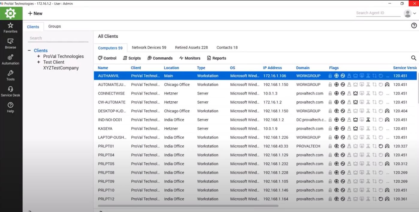The height and width of the screenshot is (212, 419).
Task: Switch to the Clients tab
Action: point(33,27)
